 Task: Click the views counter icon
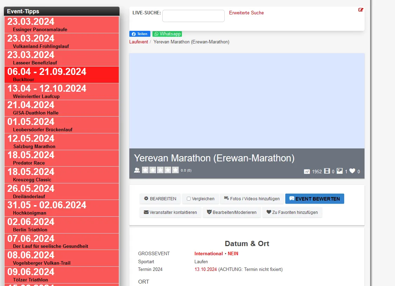(x=307, y=172)
